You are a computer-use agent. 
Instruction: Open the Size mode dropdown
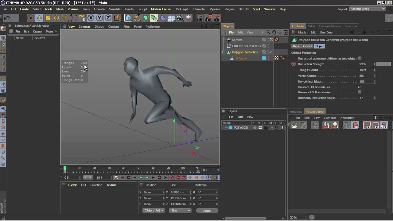click(180, 211)
